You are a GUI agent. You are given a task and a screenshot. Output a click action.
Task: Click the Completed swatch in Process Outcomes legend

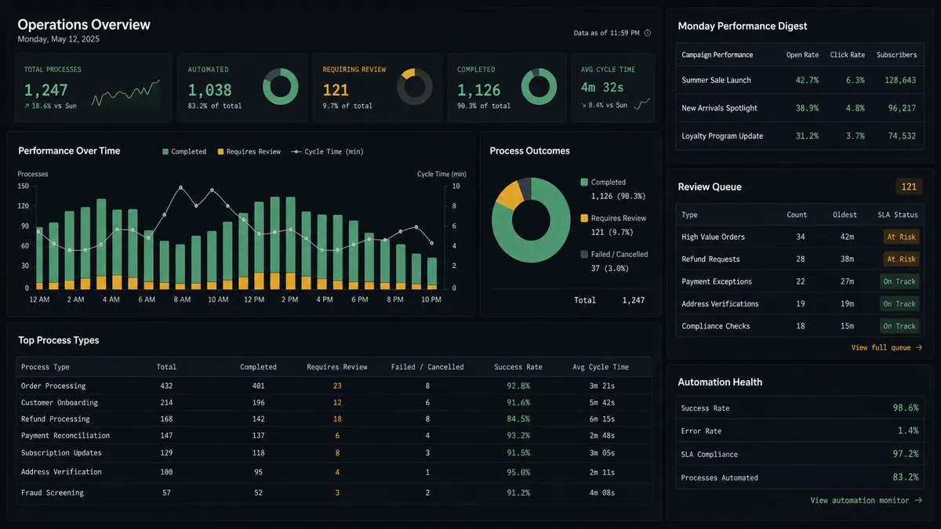[584, 182]
